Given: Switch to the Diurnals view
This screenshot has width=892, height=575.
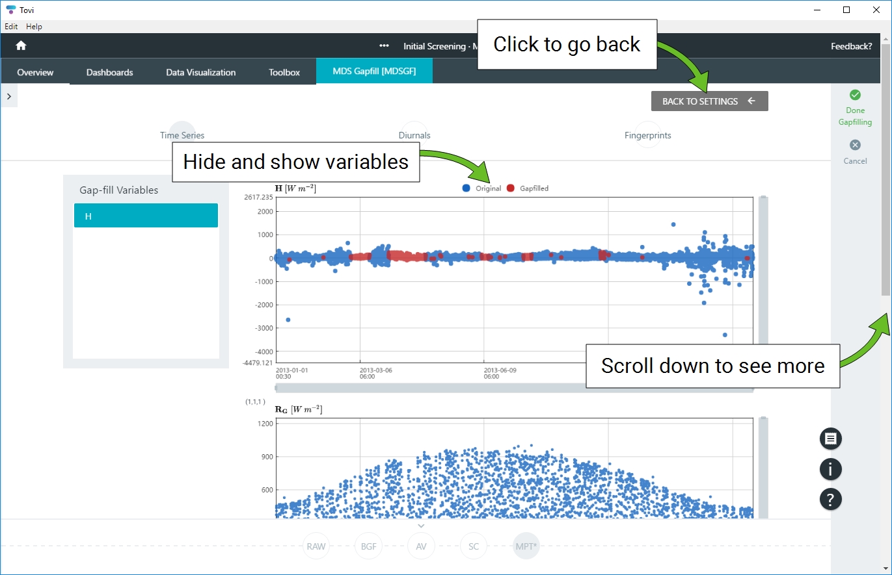Looking at the screenshot, I should coord(414,135).
